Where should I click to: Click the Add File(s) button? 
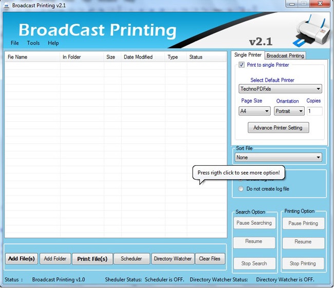coord(21,259)
